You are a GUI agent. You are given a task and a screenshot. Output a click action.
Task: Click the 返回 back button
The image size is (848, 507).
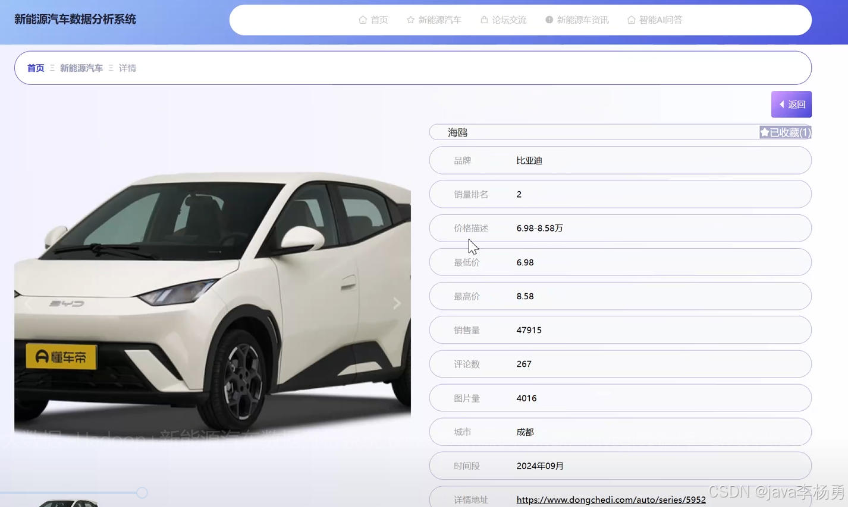tap(792, 104)
